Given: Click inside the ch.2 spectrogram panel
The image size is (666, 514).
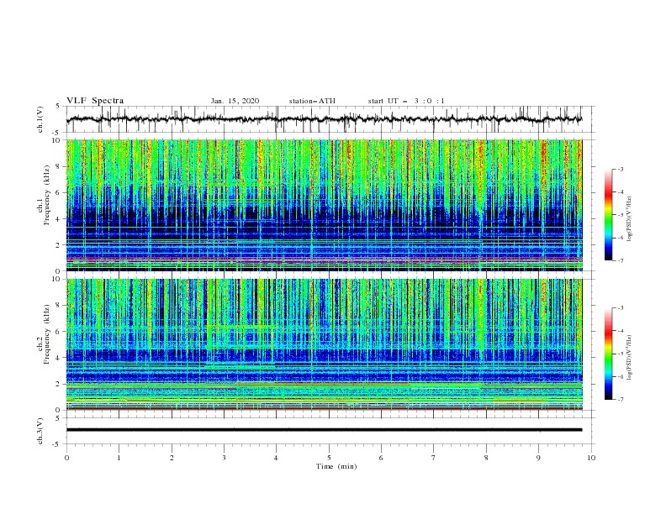Looking at the screenshot, I should click(324, 344).
